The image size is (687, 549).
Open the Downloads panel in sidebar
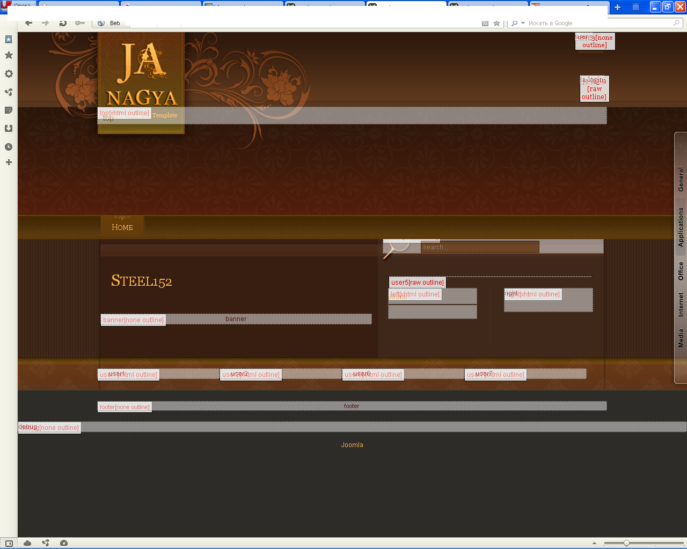pos(9,129)
